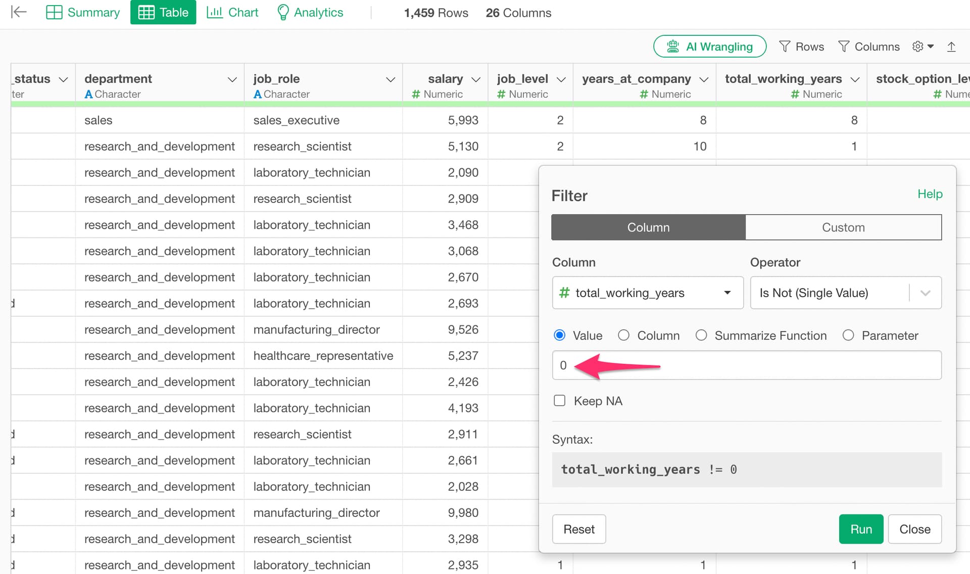Click the Reset button
Image resolution: width=970 pixels, height=574 pixels.
click(x=579, y=529)
